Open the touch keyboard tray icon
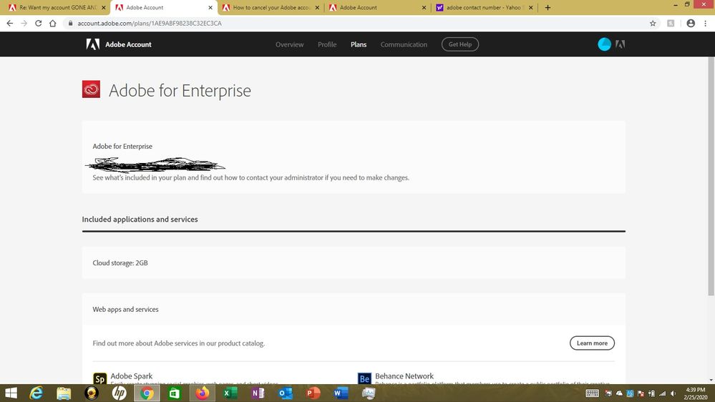 [592, 393]
